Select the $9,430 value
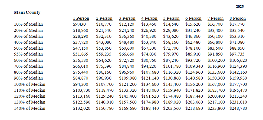The width and height of the screenshot is (263, 120). click(x=79, y=24)
